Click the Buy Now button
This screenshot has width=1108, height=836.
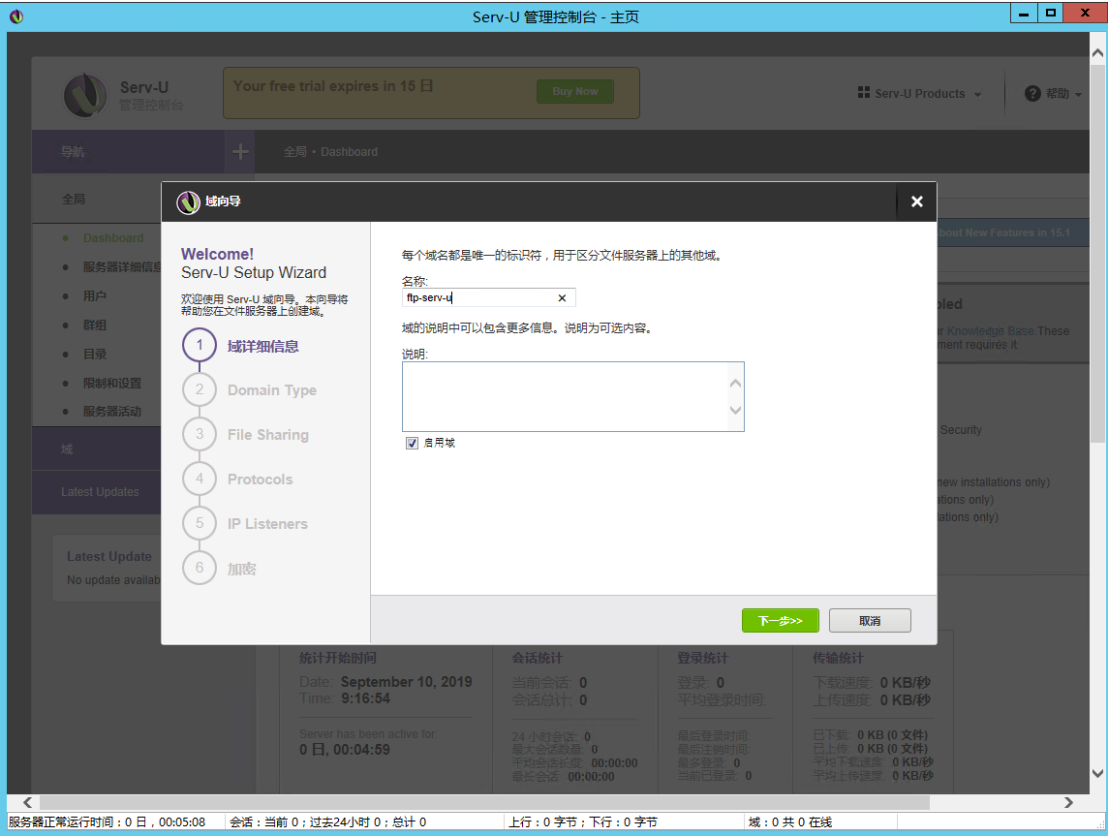pos(575,91)
